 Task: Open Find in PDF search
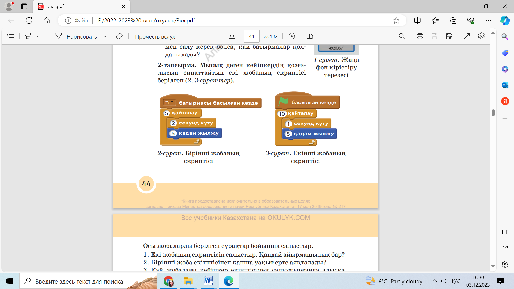[402, 36]
